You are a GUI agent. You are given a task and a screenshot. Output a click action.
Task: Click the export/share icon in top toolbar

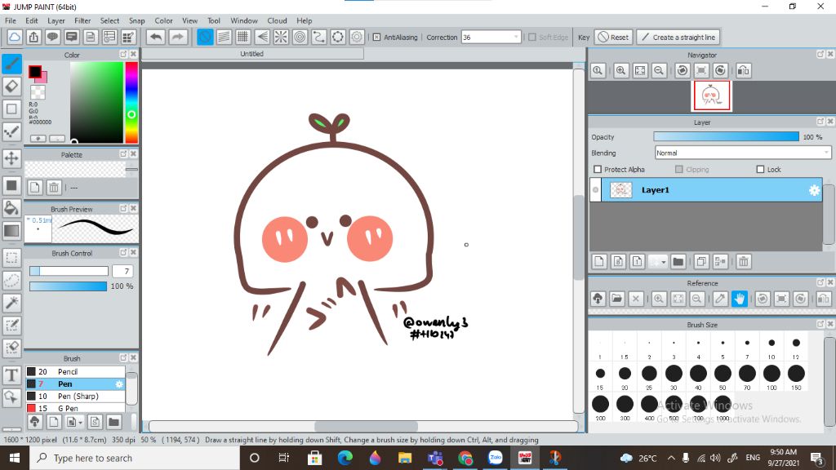click(x=33, y=38)
